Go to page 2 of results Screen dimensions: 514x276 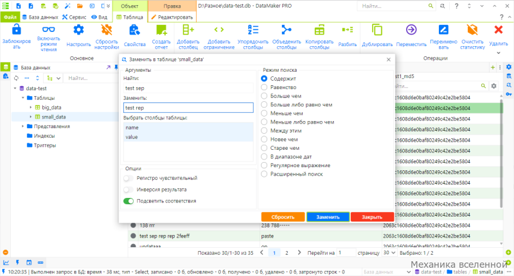point(287,253)
